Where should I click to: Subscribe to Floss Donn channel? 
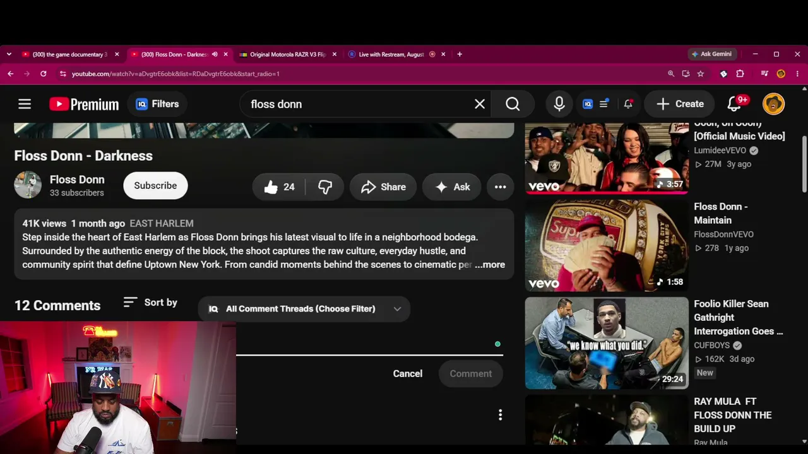[155, 185]
